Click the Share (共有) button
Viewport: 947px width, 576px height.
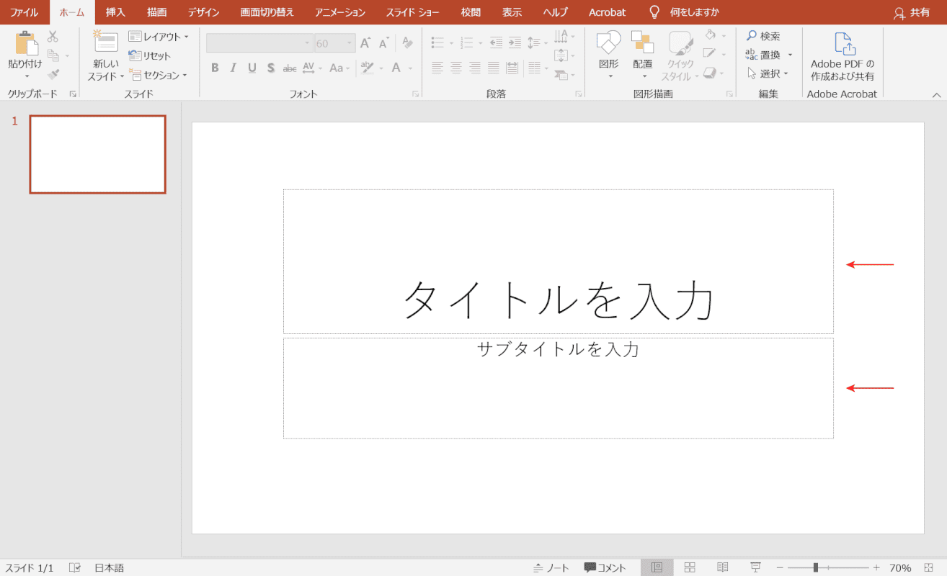(x=912, y=12)
